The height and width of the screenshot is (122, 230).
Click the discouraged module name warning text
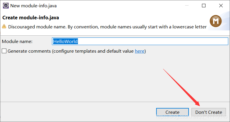(107, 27)
